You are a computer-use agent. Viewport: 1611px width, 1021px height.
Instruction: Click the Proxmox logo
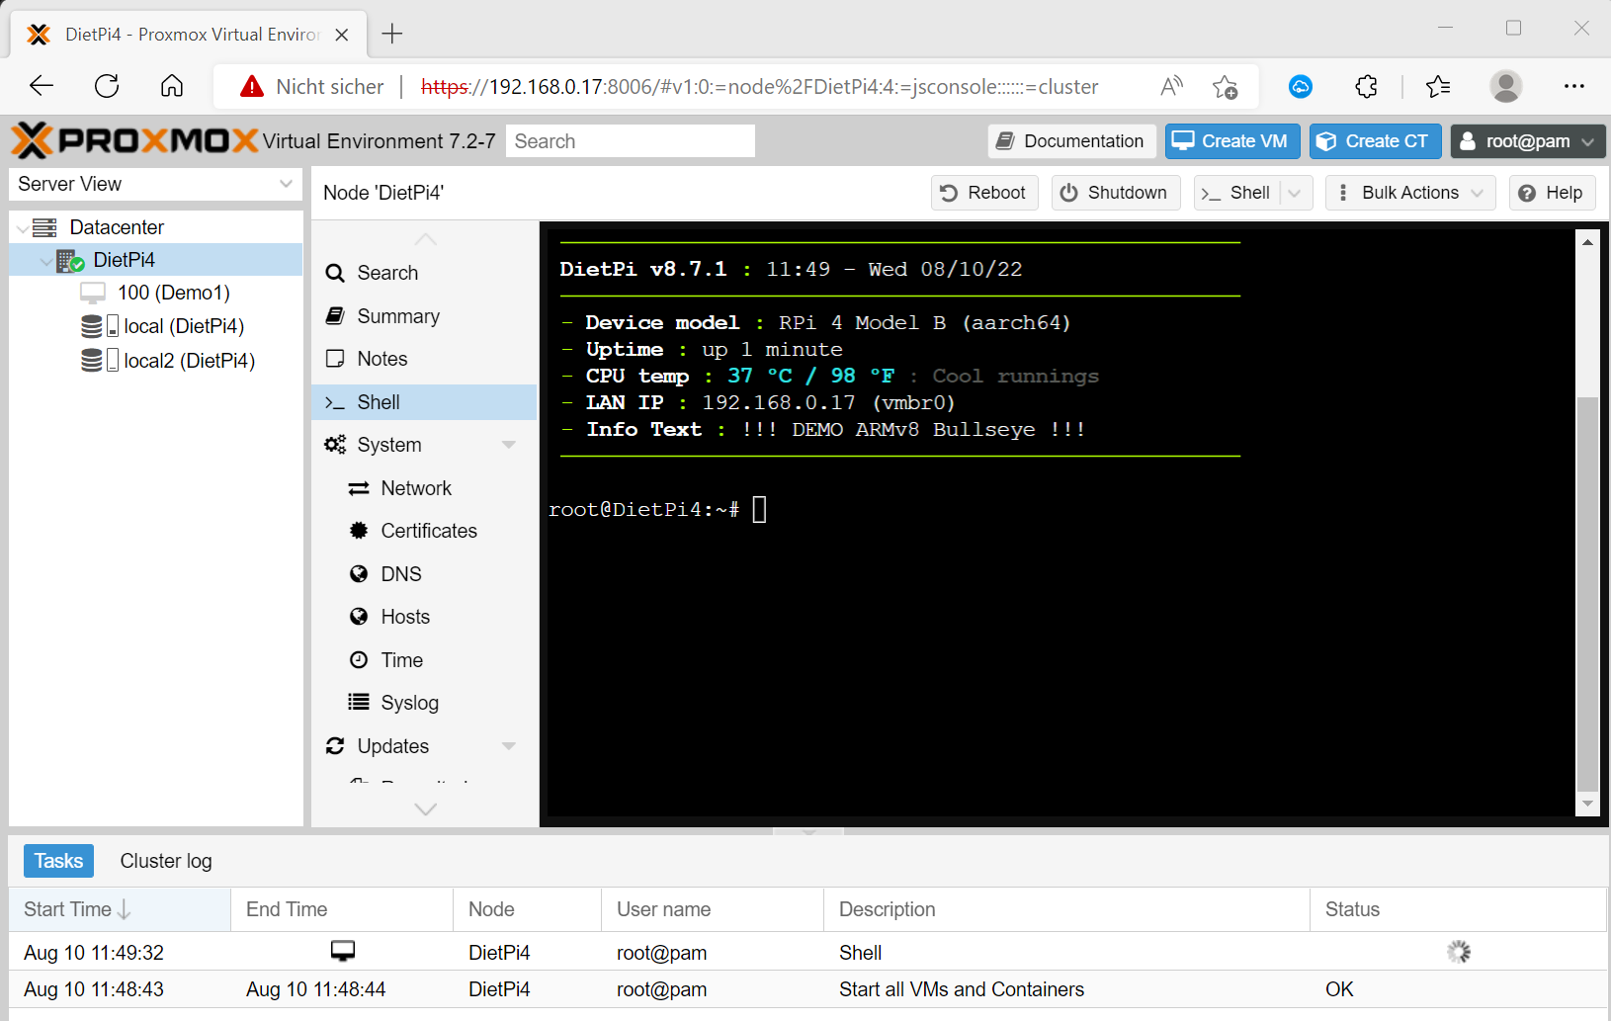click(134, 140)
